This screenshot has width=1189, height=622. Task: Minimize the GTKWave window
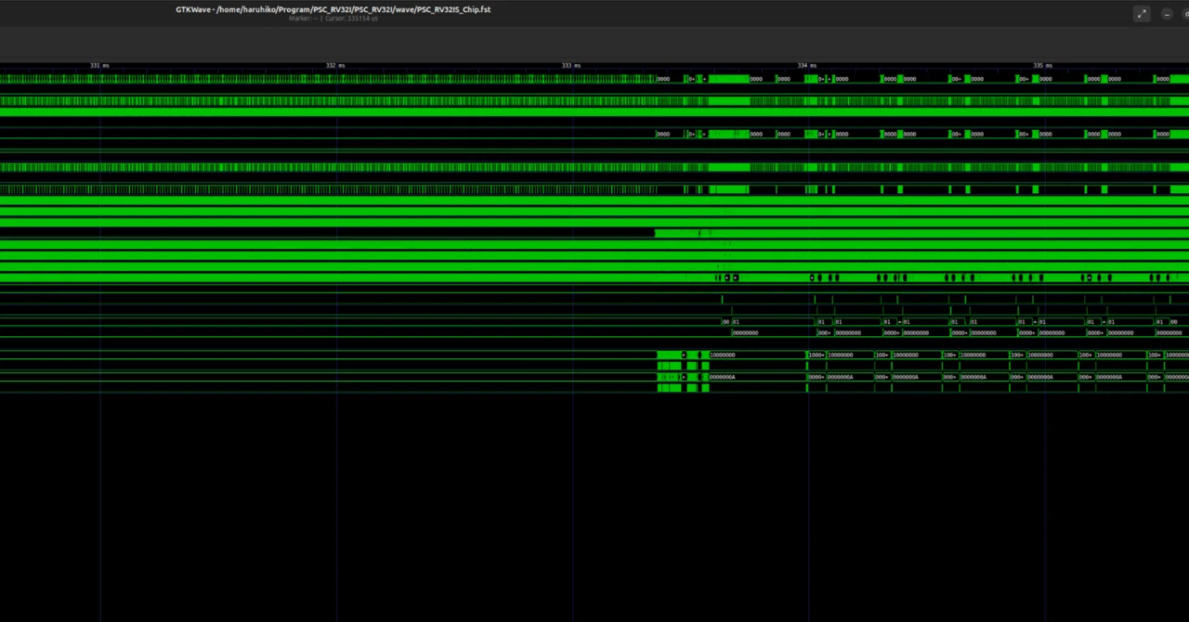(1168, 14)
